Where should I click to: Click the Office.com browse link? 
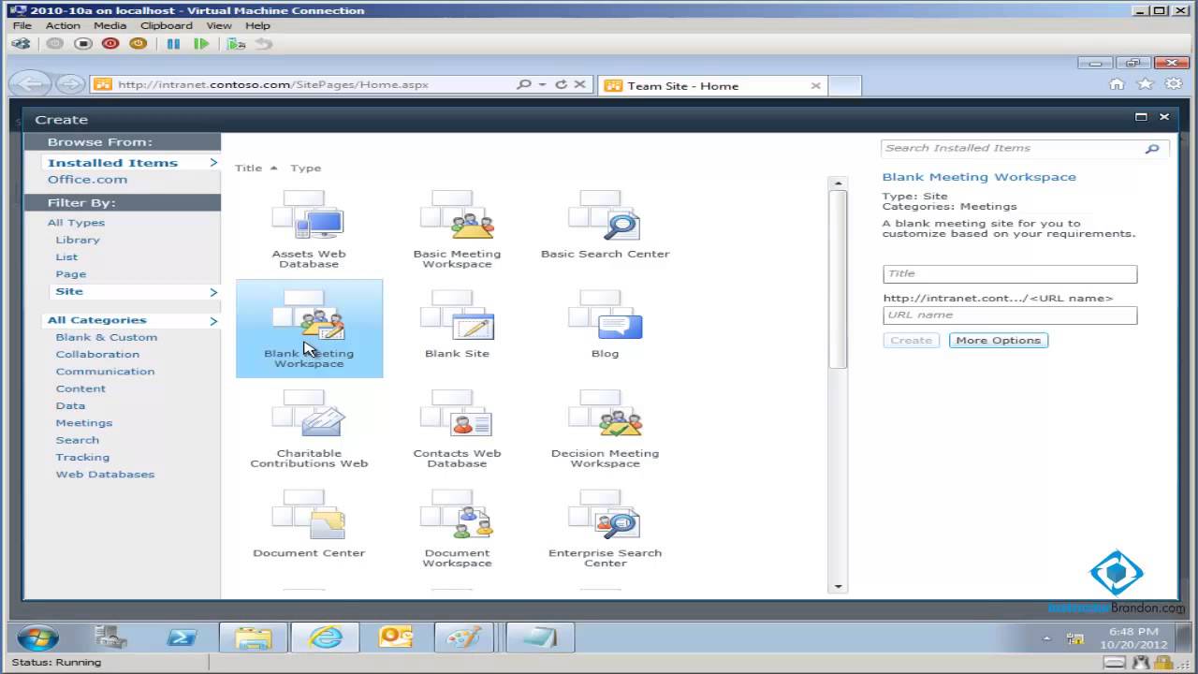pos(87,180)
